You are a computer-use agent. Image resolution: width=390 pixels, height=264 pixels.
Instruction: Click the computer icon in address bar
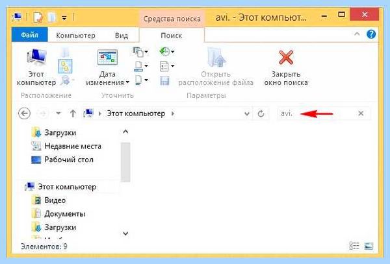[x=88, y=114]
